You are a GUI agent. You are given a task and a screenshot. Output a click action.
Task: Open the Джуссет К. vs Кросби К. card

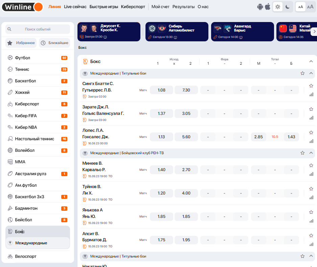point(109,32)
